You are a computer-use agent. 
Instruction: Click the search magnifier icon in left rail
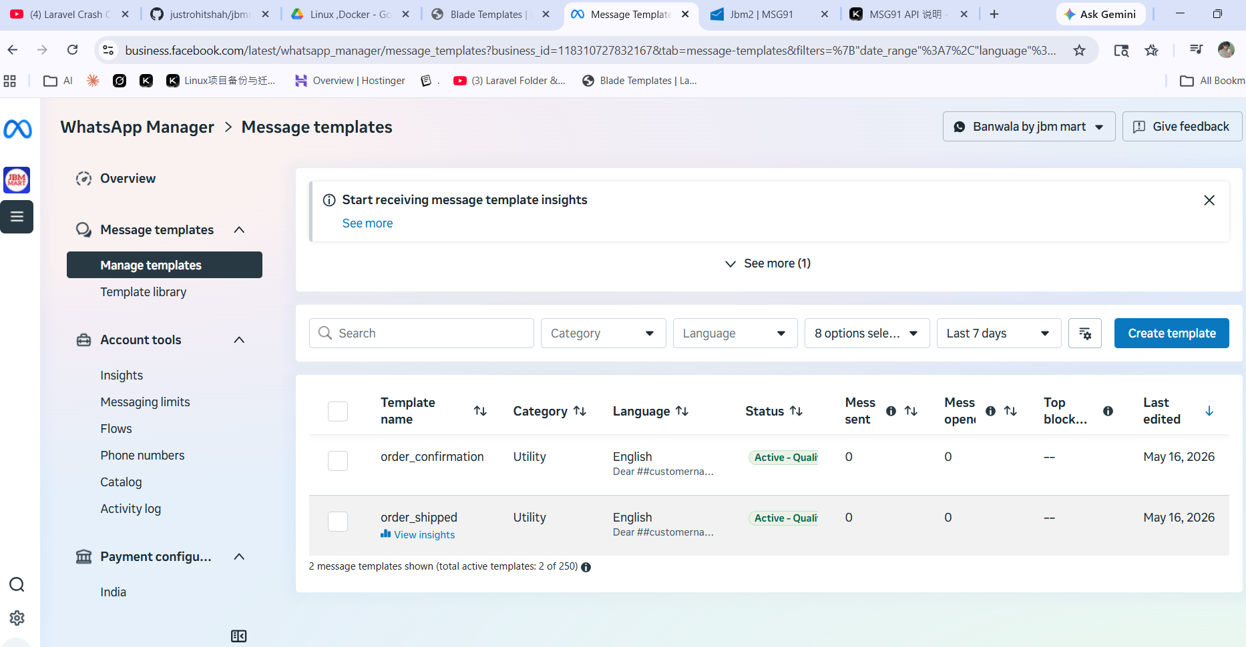tap(17, 585)
